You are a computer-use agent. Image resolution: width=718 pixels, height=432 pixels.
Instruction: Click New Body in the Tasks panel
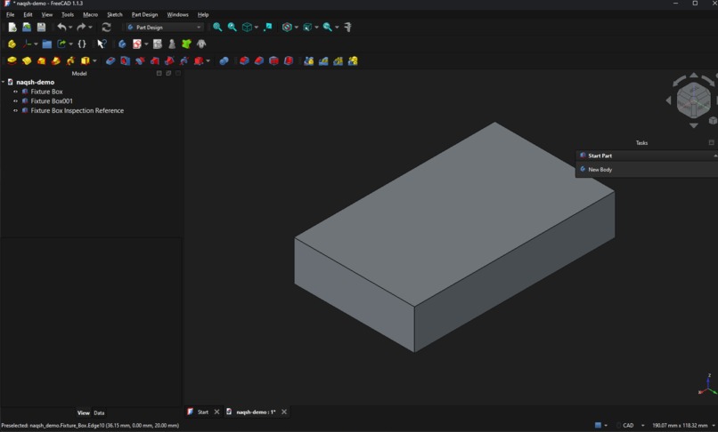pos(600,170)
